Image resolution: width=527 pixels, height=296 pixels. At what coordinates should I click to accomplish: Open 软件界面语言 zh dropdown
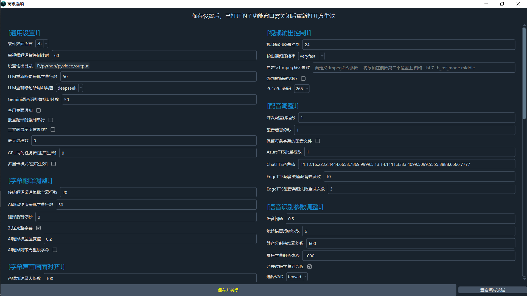pyautogui.click(x=42, y=44)
